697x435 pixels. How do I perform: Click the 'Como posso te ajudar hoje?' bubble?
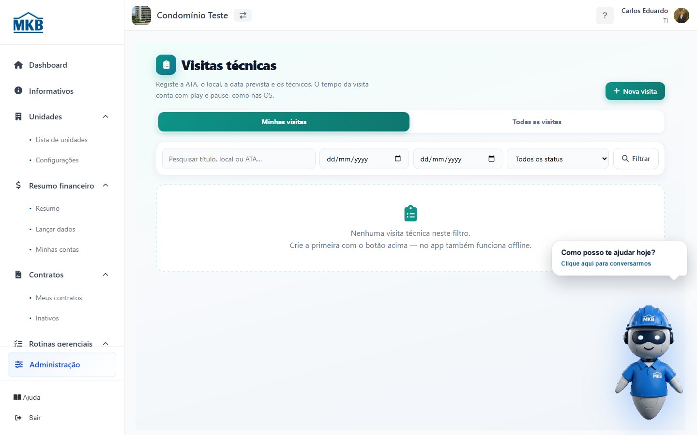619,258
